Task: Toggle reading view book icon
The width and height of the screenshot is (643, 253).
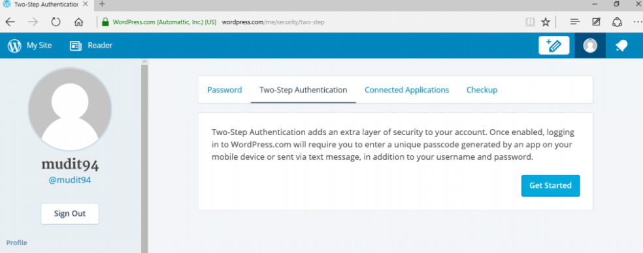Action: click(530, 22)
